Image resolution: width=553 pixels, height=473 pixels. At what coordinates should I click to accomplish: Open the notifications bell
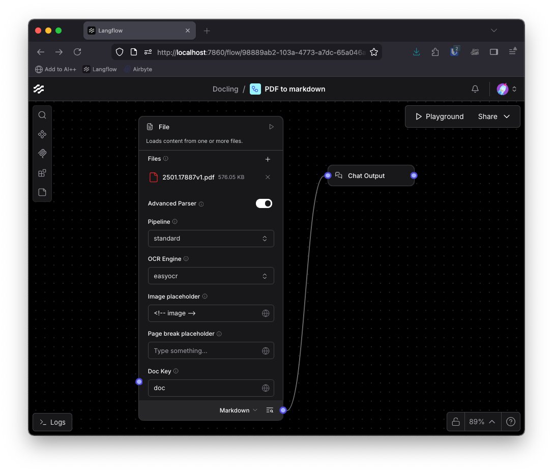pyautogui.click(x=475, y=89)
